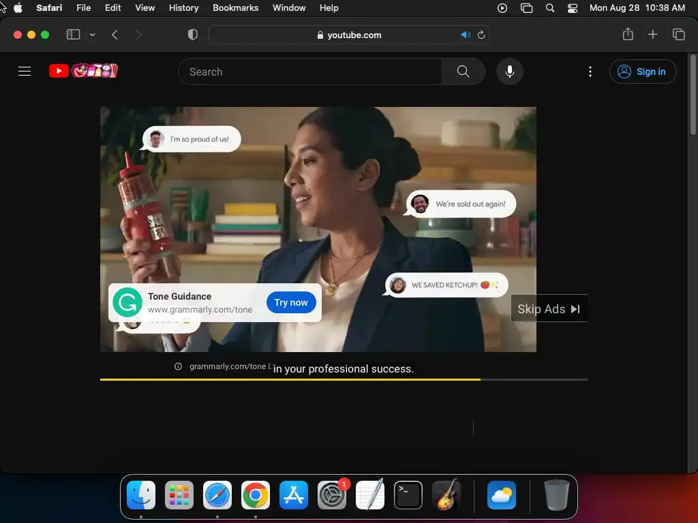This screenshot has height=523, width=698.
Task: Open the privacy report shield icon
Action: (x=193, y=34)
